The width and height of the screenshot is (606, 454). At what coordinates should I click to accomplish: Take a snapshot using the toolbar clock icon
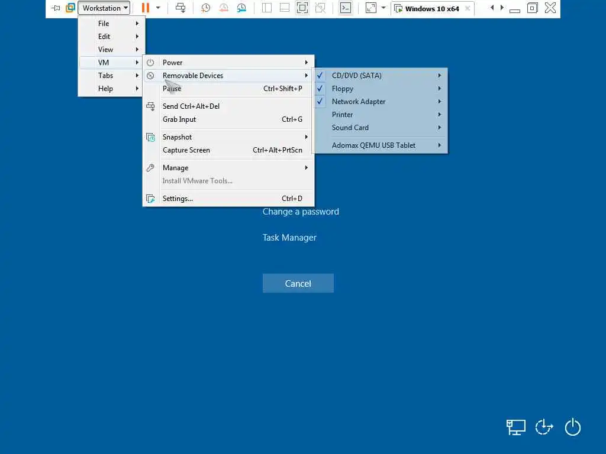point(205,8)
